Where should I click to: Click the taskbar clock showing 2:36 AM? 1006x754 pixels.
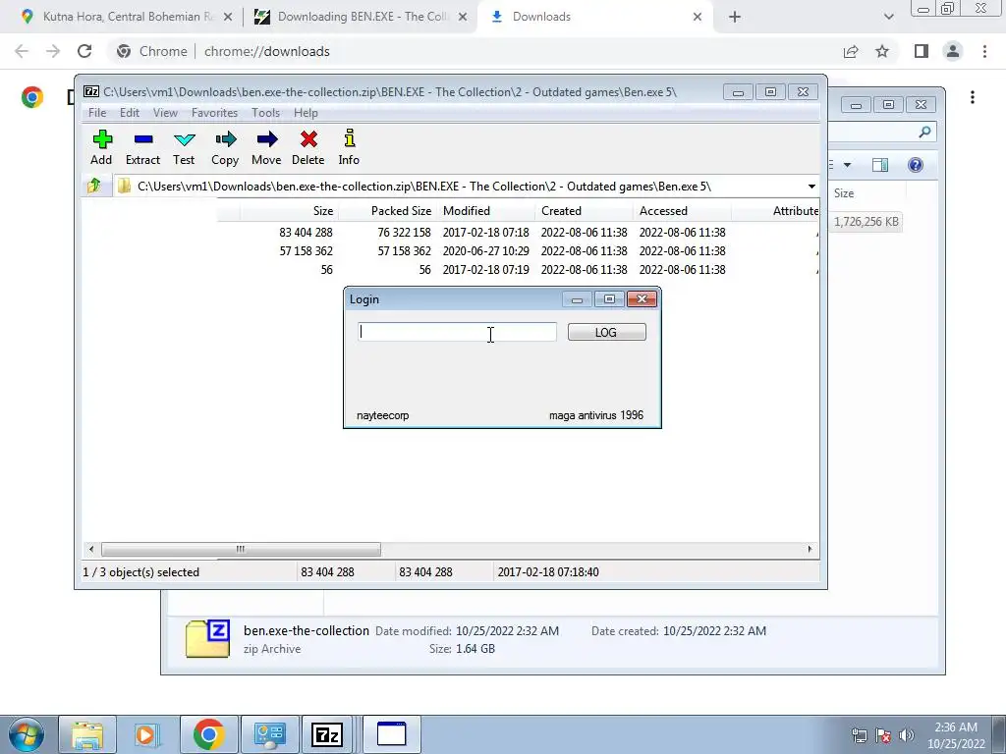(956, 735)
